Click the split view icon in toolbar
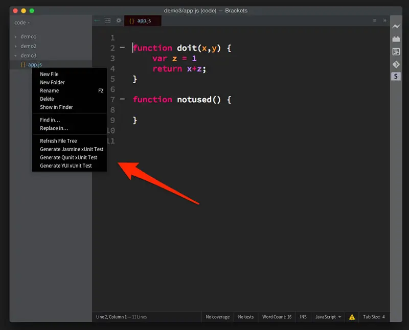Screen dimensions: 409x330 tap(107, 20)
